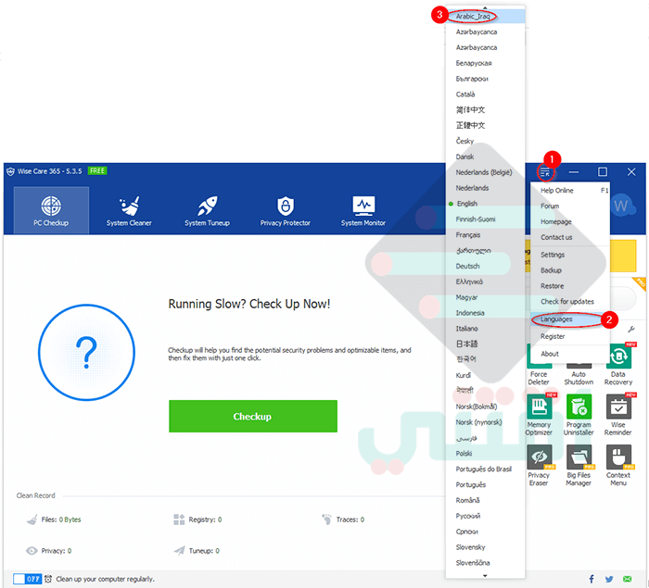
Task: Click the large question mark circle
Action: point(86,352)
